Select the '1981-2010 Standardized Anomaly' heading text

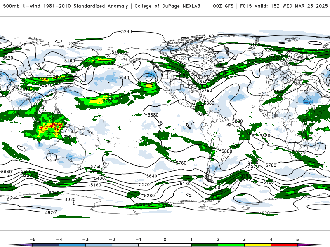85,6
